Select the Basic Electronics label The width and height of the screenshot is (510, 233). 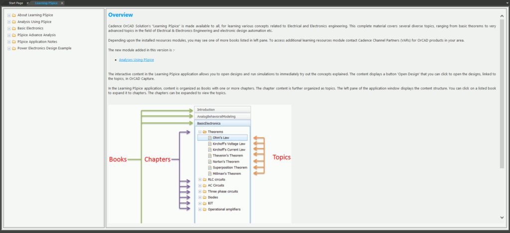tap(30, 28)
